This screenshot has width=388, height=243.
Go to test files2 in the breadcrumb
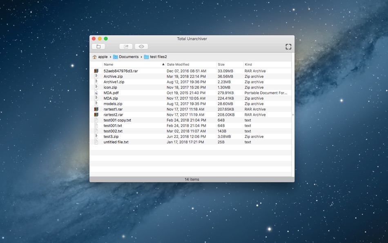pos(158,57)
